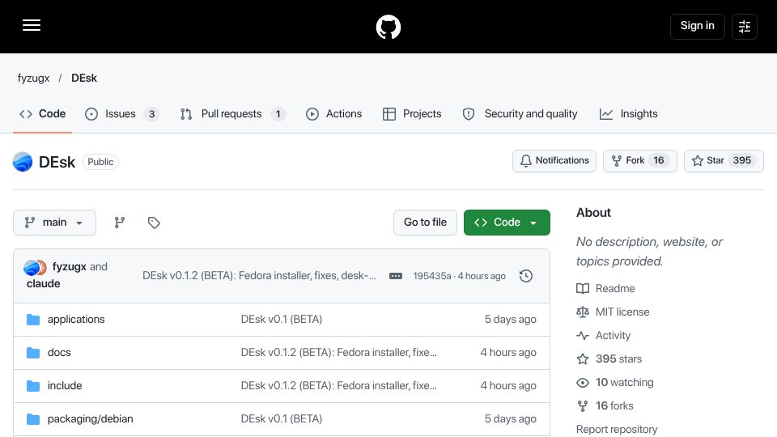Expand commit description ellipsis button
Image resolution: width=777 pixels, height=437 pixels.
pyautogui.click(x=396, y=276)
